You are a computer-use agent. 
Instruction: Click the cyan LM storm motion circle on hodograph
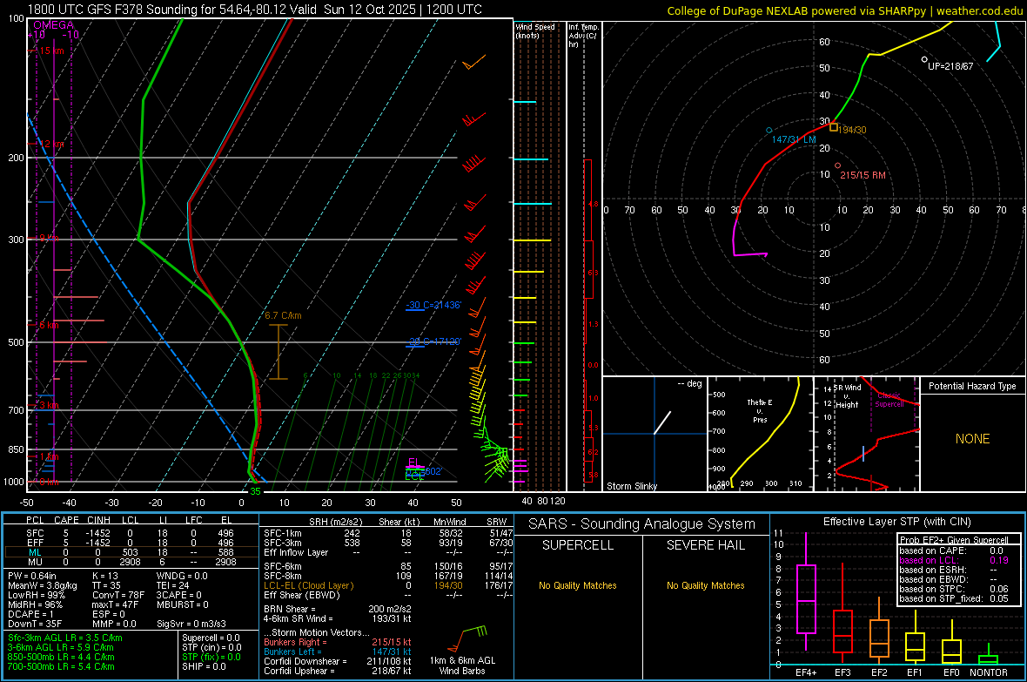(769, 131)
